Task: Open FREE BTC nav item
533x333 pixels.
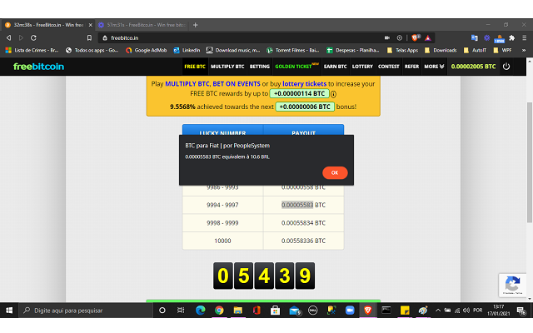Action: pos(195,67)
